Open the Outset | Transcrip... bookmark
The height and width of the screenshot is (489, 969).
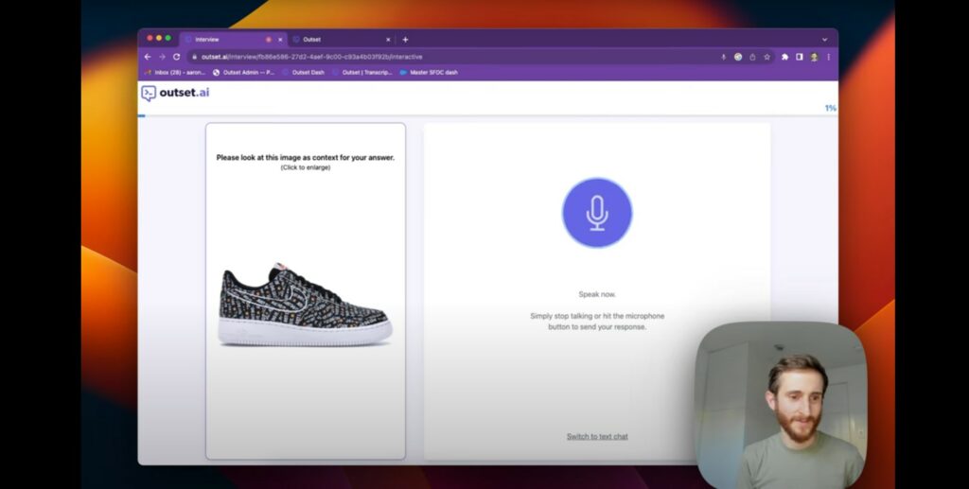[x=362, y=72]
